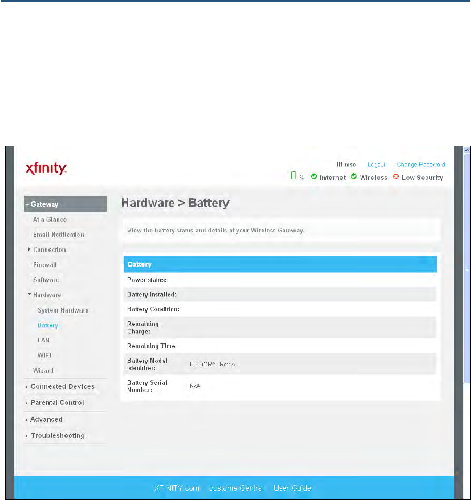Screen dimensions: 471x500
Task: Click the Hi mso greeting text
Action: pyautogui.click(x=346, y=165)
